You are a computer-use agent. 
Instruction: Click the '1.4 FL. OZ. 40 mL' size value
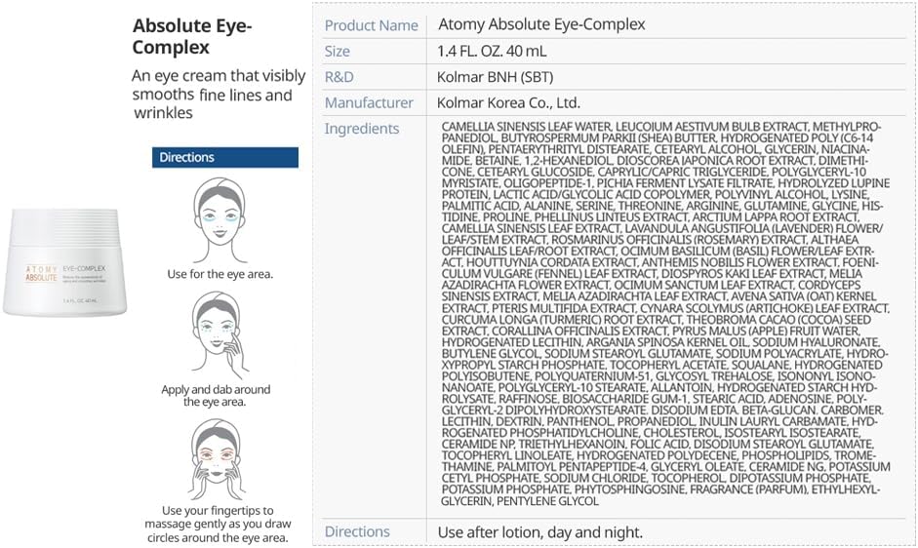tap(492, 51)
